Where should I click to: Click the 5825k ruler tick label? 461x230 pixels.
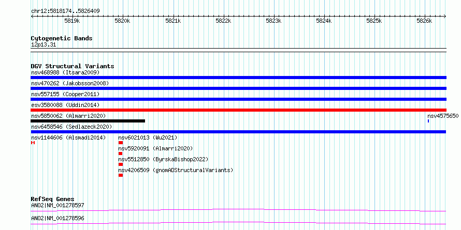coord(373,21)
